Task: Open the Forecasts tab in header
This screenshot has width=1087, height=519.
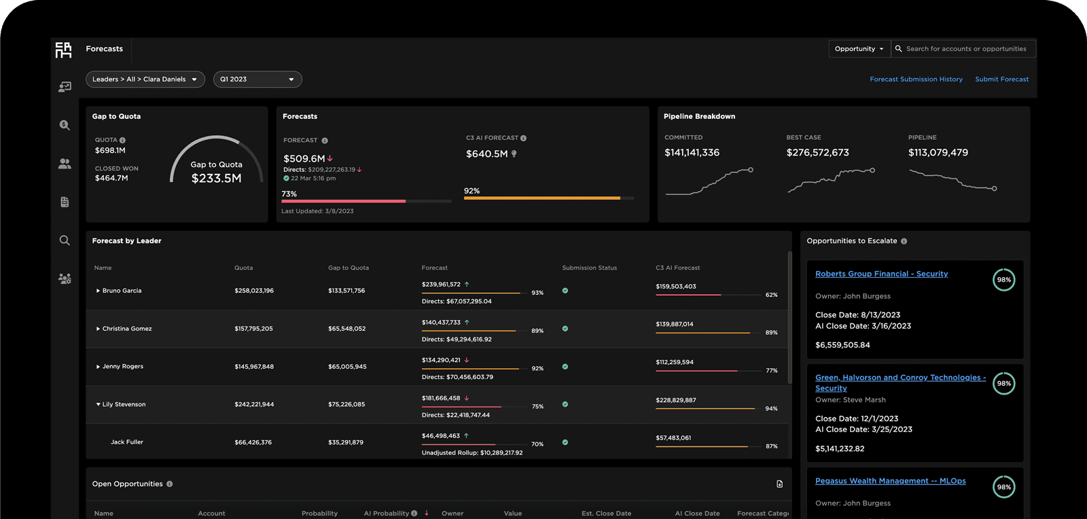Action: [105, 49]
